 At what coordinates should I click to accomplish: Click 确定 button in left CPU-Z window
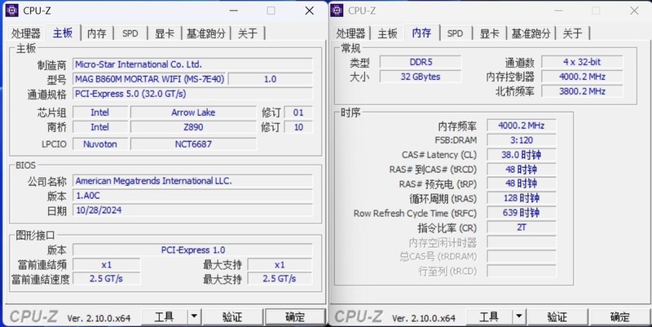tap(295, 317)
